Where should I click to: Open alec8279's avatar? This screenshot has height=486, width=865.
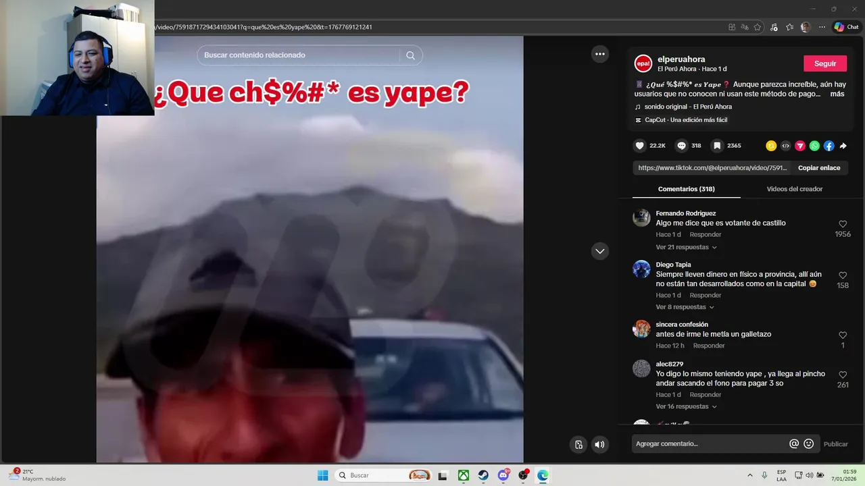point(641,369)
